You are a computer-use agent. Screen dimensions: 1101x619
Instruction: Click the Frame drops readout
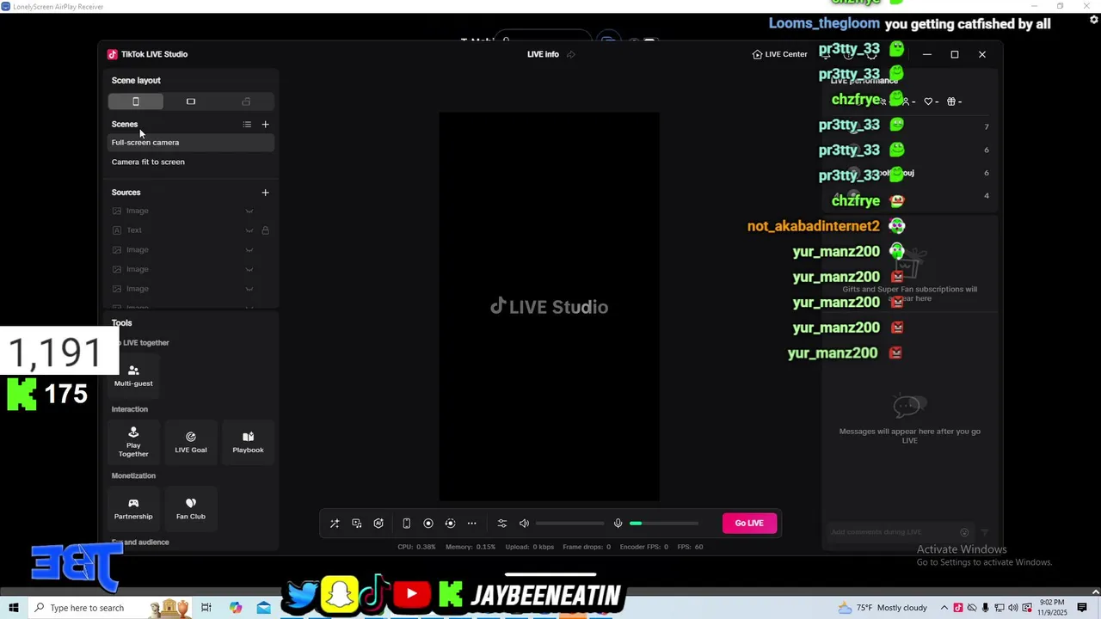click(x=587, y=547)
